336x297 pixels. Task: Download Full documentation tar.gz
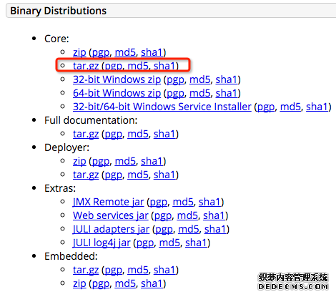coord(86,134)
